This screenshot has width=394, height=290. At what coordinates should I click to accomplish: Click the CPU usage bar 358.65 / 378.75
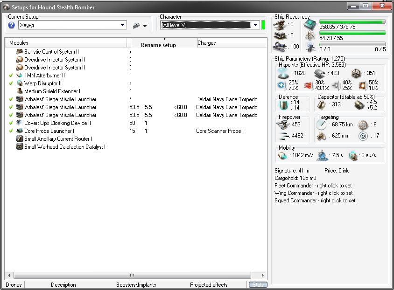point(352,22)
